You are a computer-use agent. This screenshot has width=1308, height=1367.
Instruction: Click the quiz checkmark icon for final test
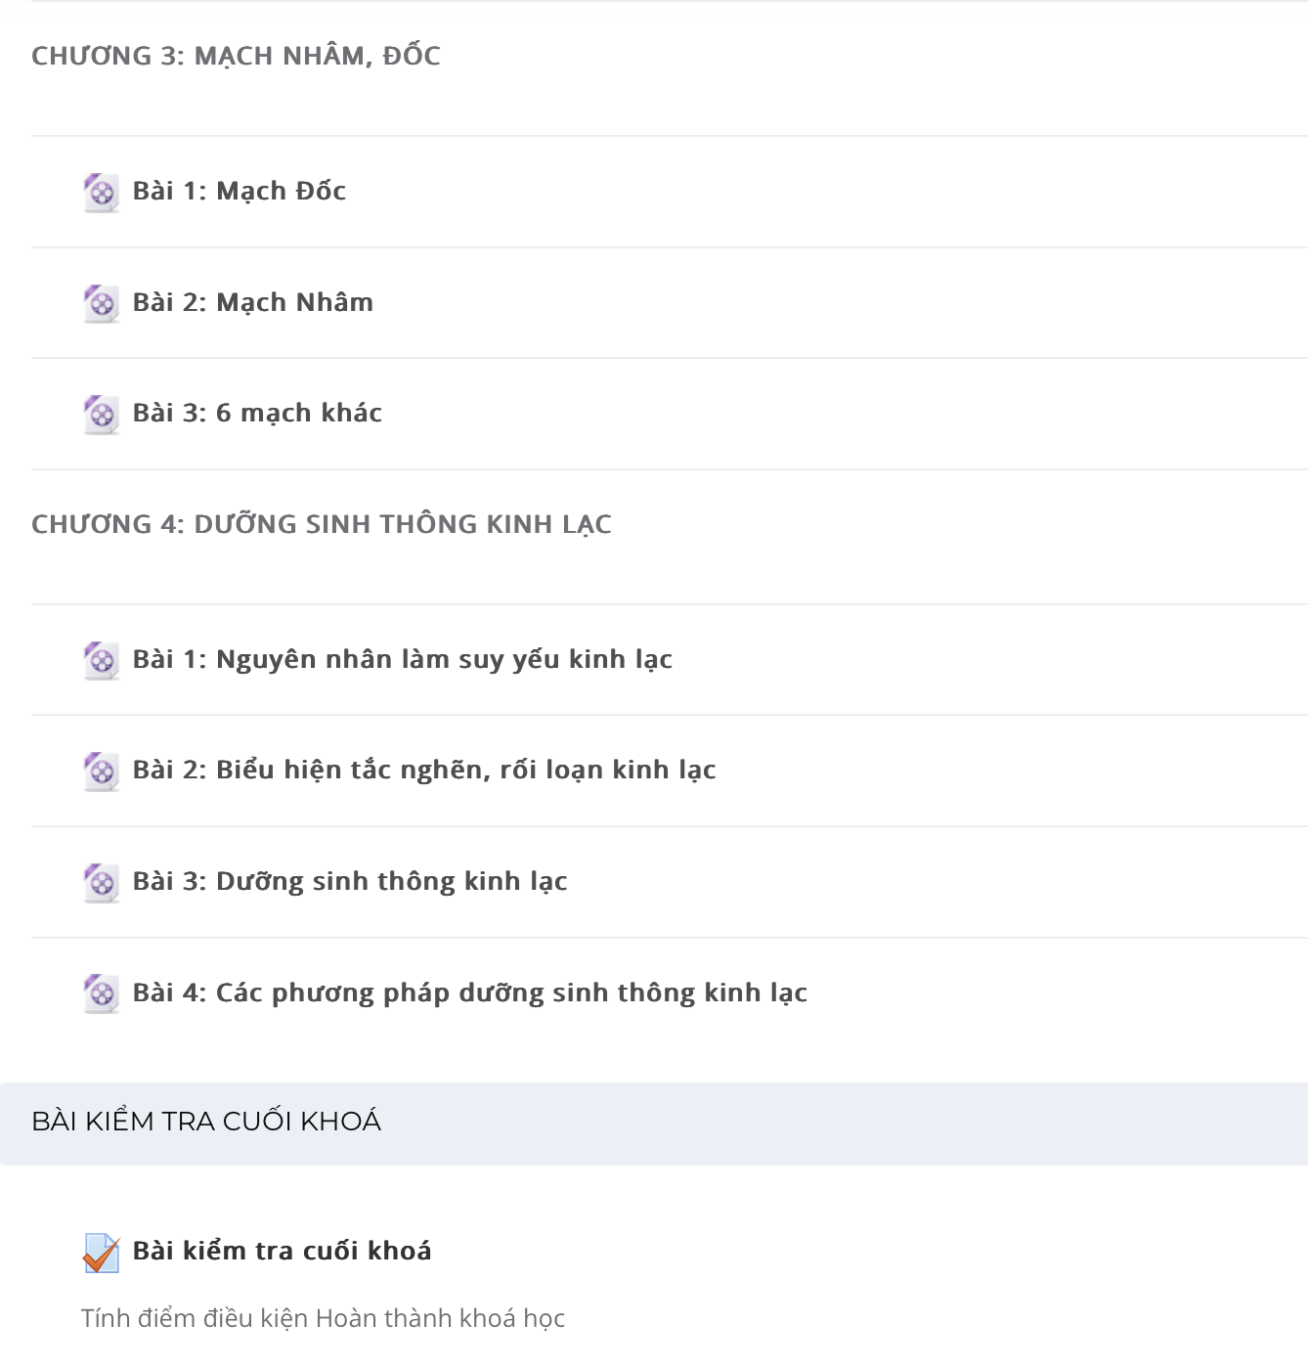[101, 1253]
